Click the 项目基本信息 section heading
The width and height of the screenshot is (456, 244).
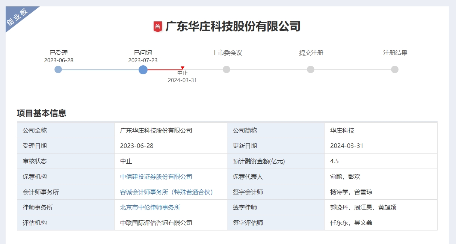click(x=41, y=113)
